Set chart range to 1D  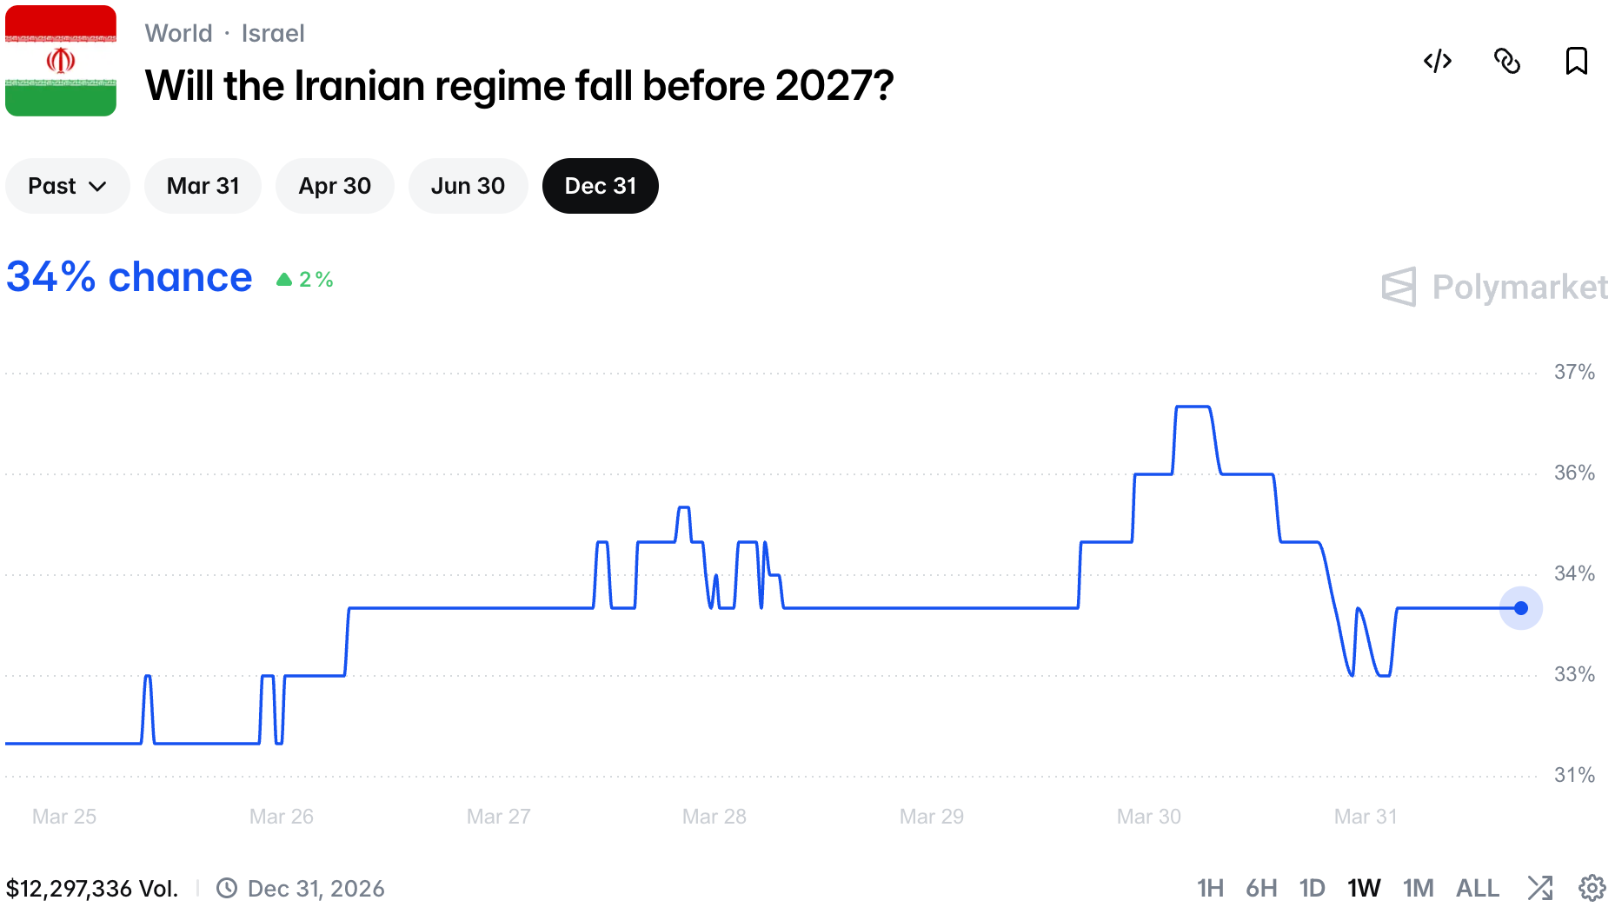[1312, 888]
